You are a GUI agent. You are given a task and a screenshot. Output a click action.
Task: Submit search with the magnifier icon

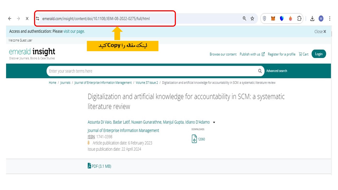[x=260, y=71]
